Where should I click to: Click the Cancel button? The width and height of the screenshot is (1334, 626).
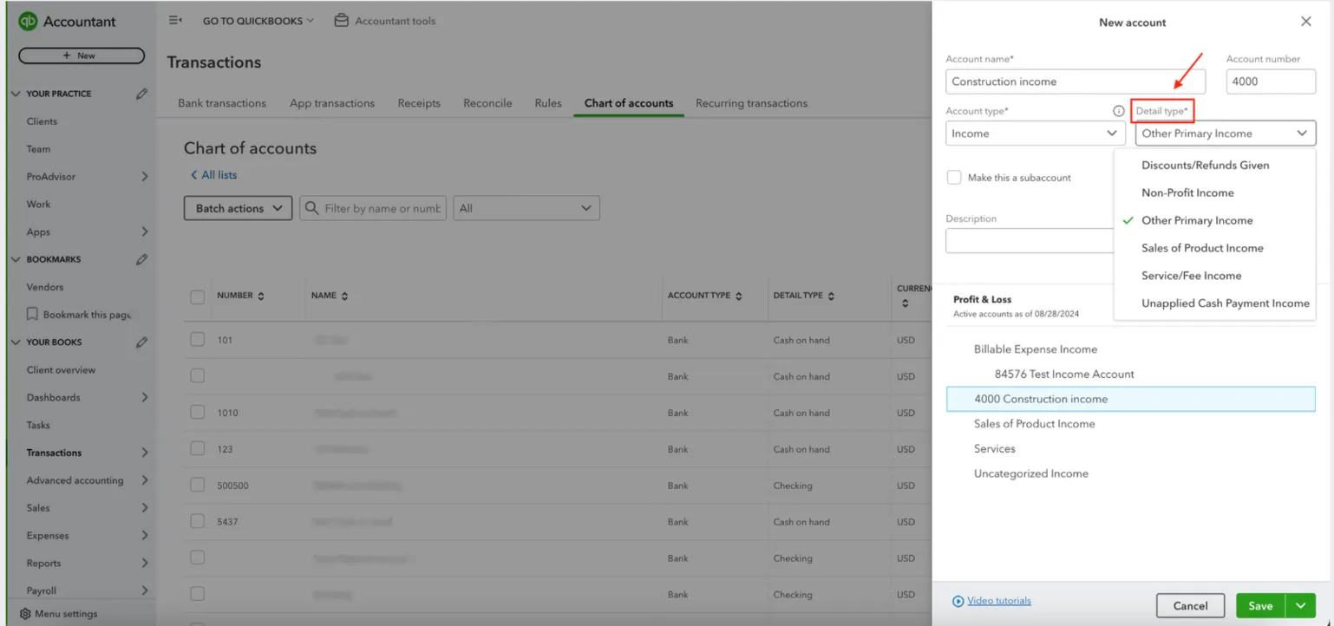[1190, 606]
